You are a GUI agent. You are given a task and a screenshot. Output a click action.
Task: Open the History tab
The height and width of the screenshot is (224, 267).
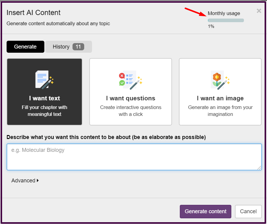(61, 47)
